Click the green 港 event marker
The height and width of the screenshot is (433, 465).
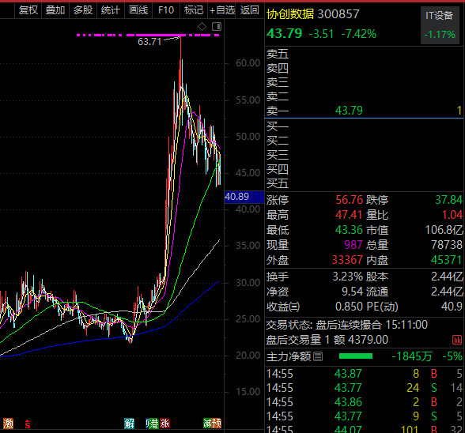(153, 424)
